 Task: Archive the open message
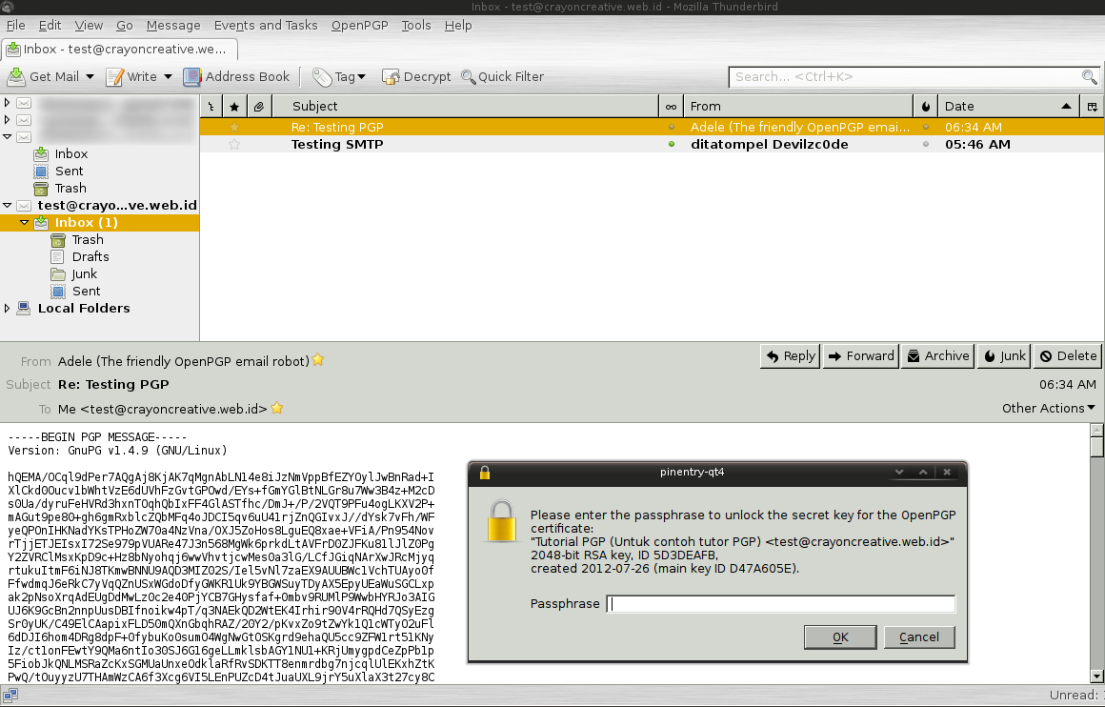tap(938, 356)
